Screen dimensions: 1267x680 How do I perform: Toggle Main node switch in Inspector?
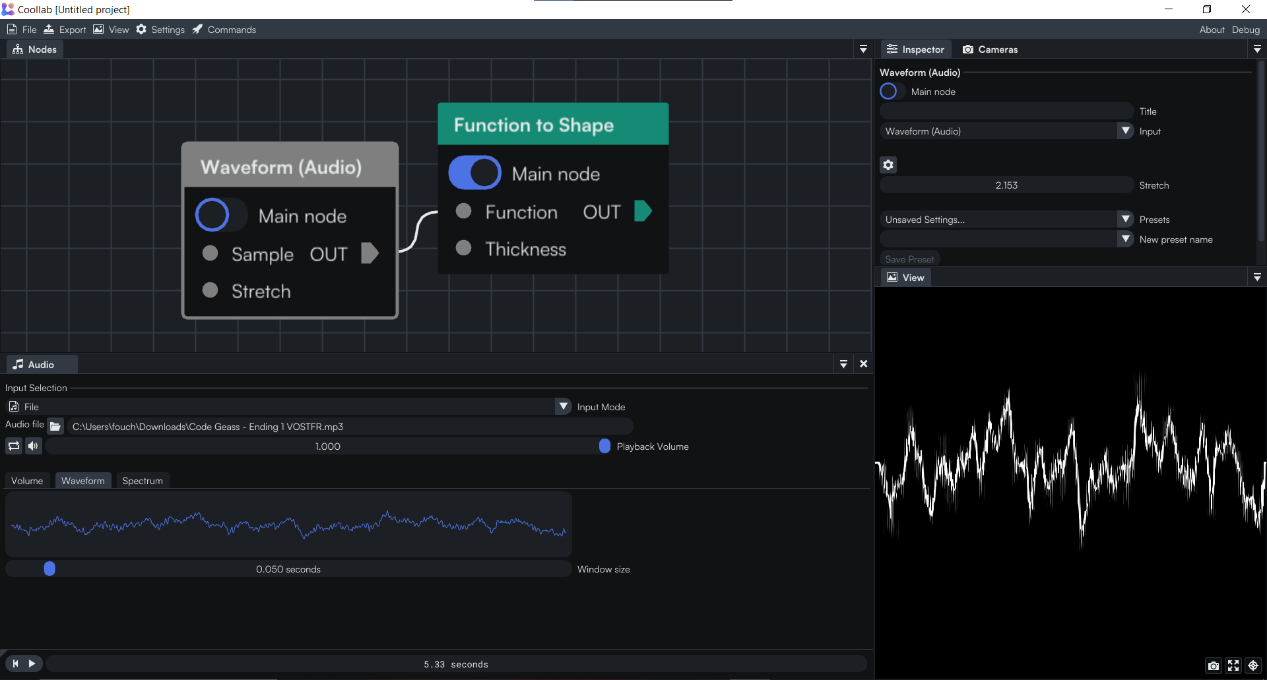click(892, 92)
